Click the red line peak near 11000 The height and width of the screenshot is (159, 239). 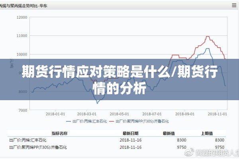tap(208, 36)
